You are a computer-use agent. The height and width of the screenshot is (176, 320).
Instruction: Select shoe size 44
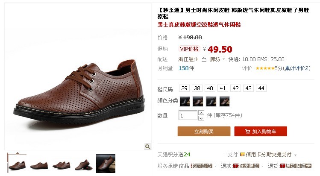click(x=261, y=88)
